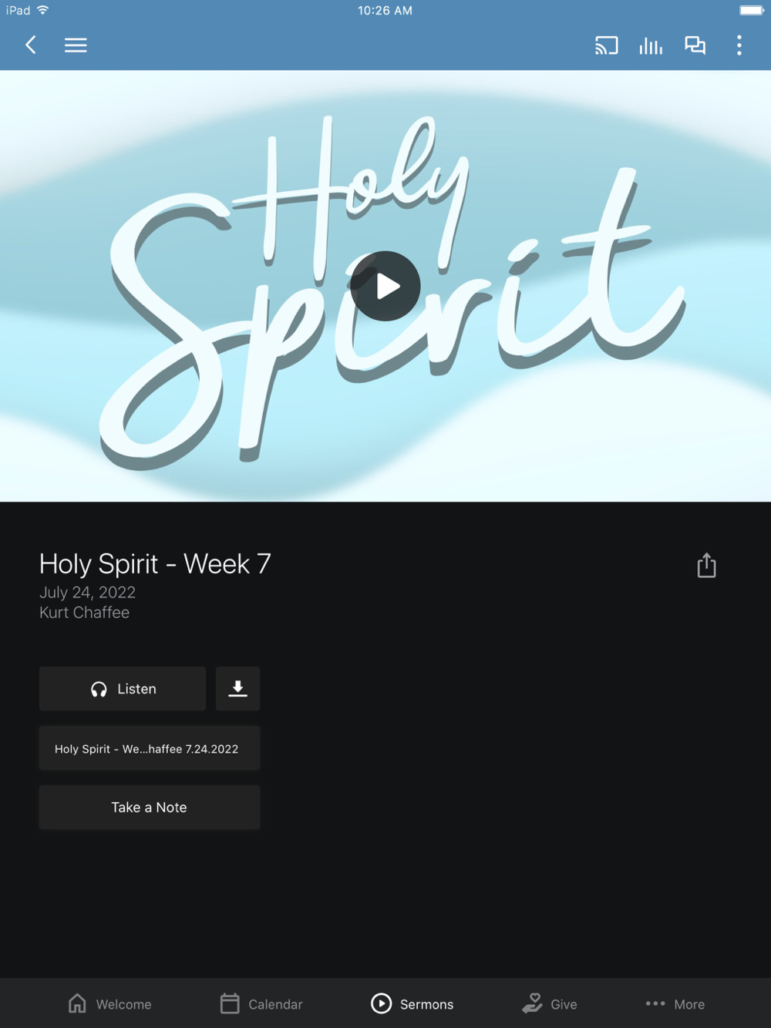Tap Take a Note
This screenshot has width=771, height=1028.
coord(150,808)
